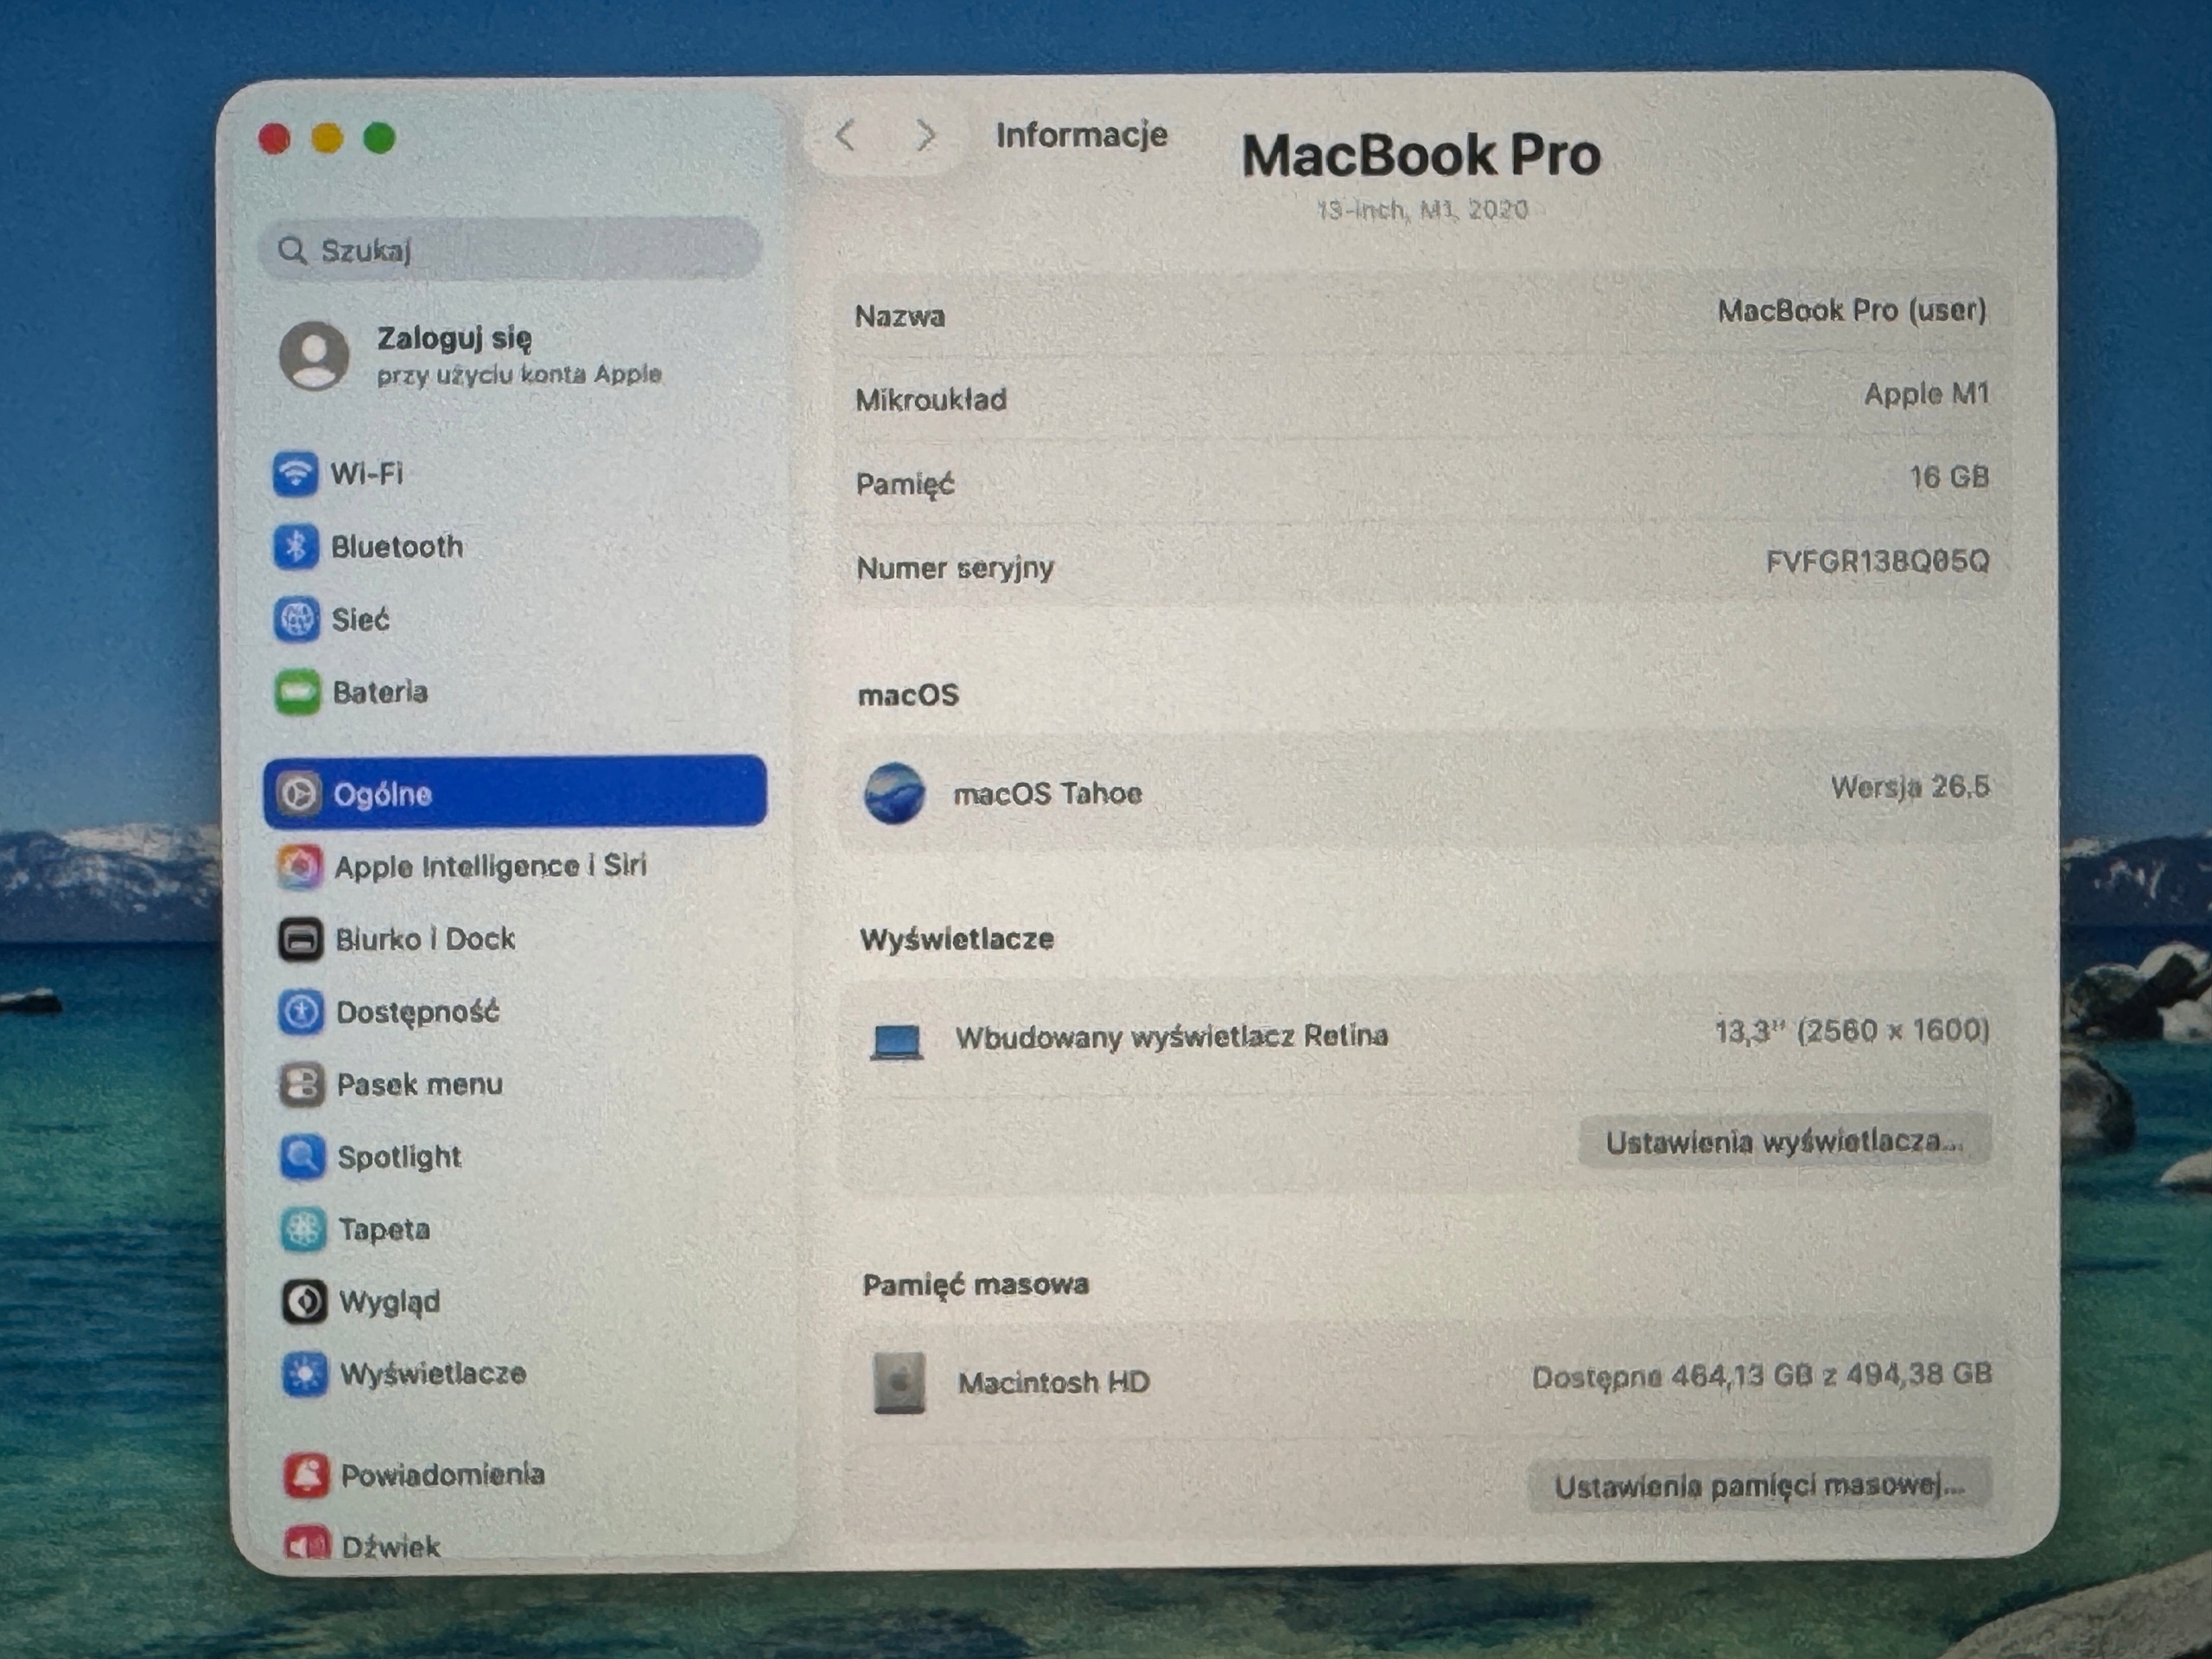2212x1659 pixels.
Task: Choose the Powiadomienia sidebar label
Action: (x=442, y=1475)
